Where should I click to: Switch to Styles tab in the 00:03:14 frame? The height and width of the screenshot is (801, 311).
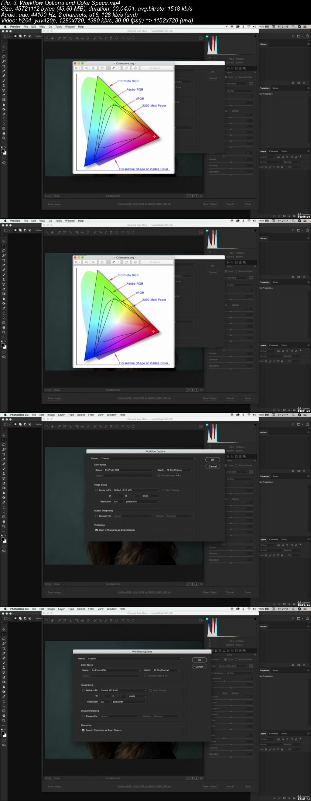point(275,670)
